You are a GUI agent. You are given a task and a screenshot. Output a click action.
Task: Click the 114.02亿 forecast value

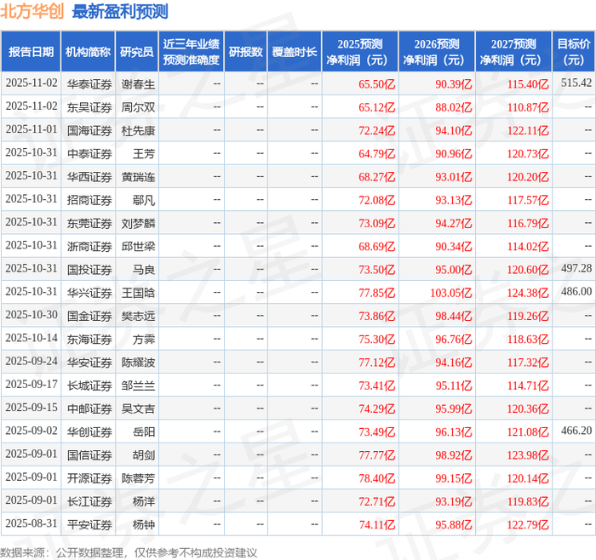[528, 246]
